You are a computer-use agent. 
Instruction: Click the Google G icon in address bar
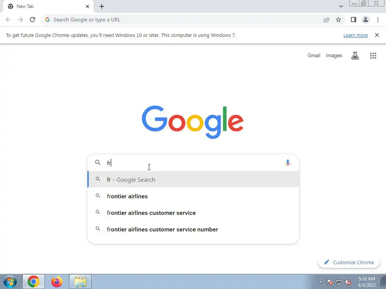pos(47,20)
